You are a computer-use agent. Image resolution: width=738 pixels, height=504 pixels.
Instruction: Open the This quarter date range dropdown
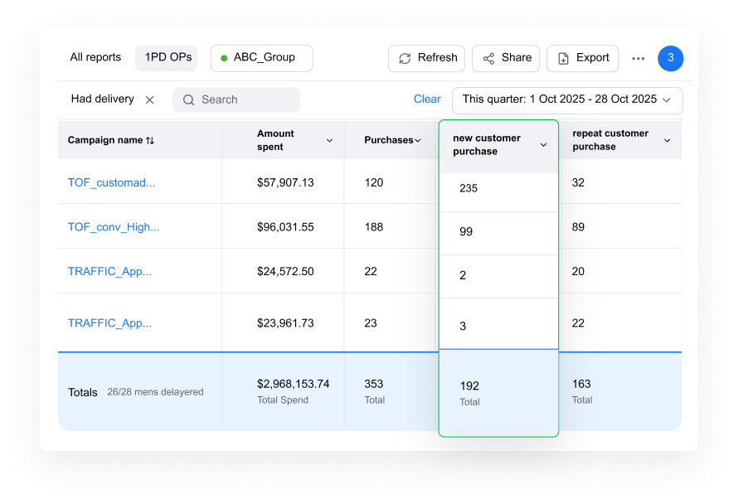pos(567,99)
